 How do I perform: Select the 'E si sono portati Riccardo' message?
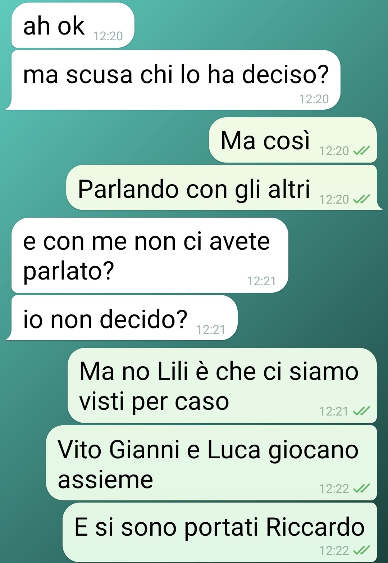220,532
